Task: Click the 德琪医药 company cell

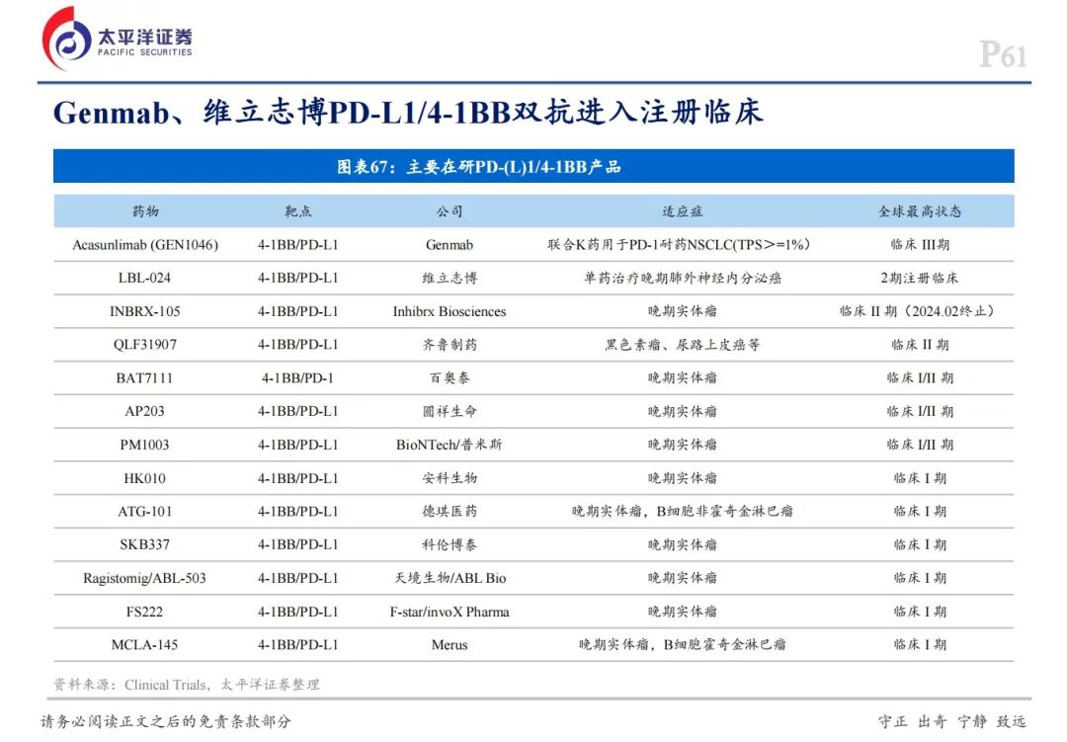Action: click(x=450, y=511)
